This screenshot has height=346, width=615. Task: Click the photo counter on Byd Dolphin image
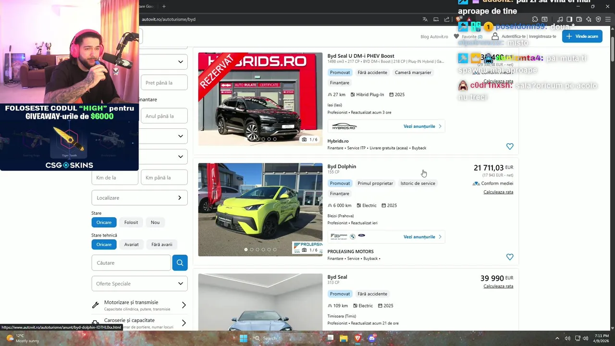point(310,250)
